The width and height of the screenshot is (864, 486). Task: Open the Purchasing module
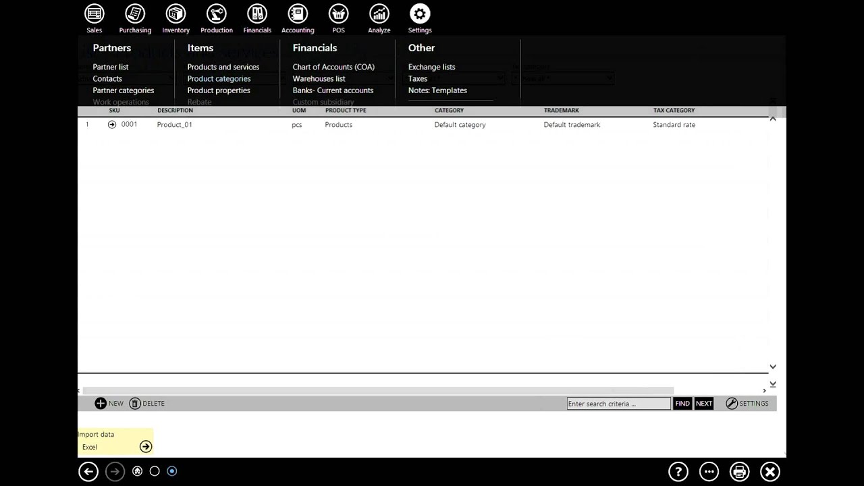coord(135,19)
